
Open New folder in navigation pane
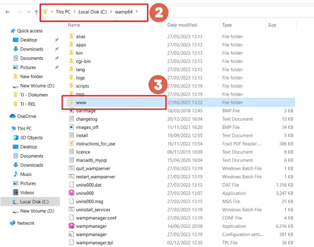pyautogui.click(x=31, y=76)
